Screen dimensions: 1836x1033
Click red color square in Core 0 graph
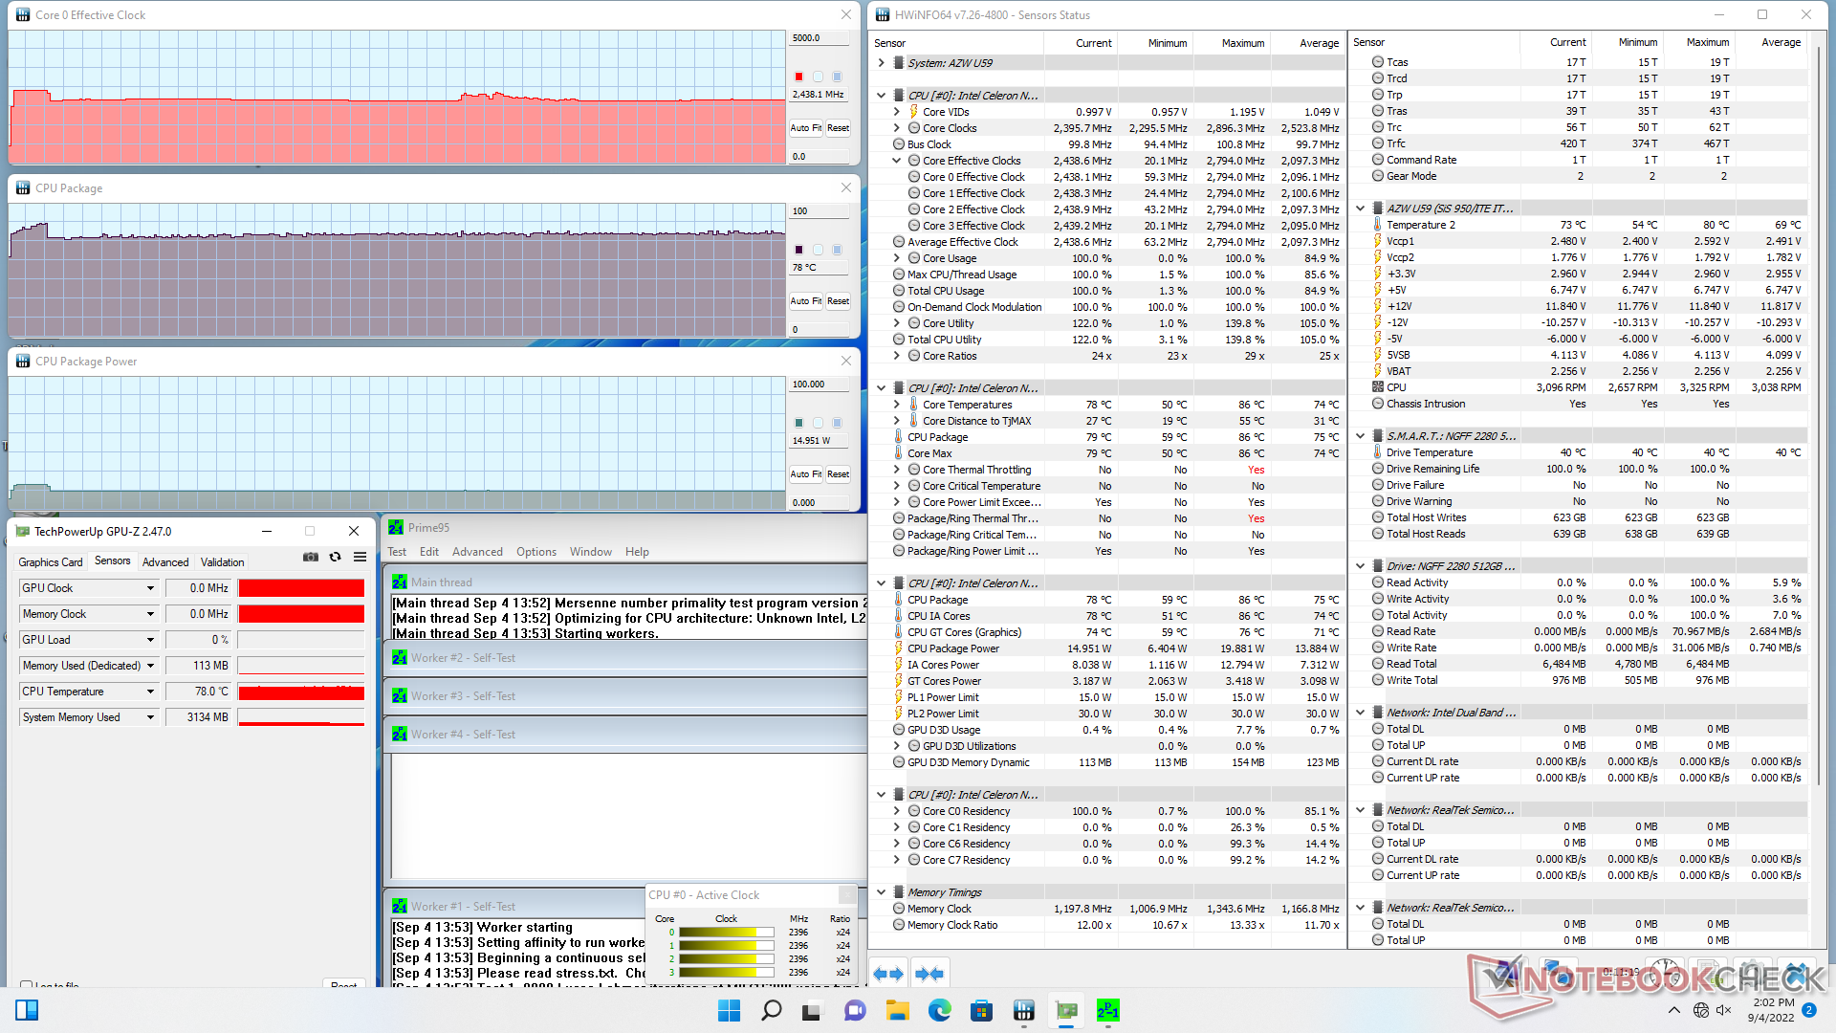pyautogui.click(x=799, y=77)
